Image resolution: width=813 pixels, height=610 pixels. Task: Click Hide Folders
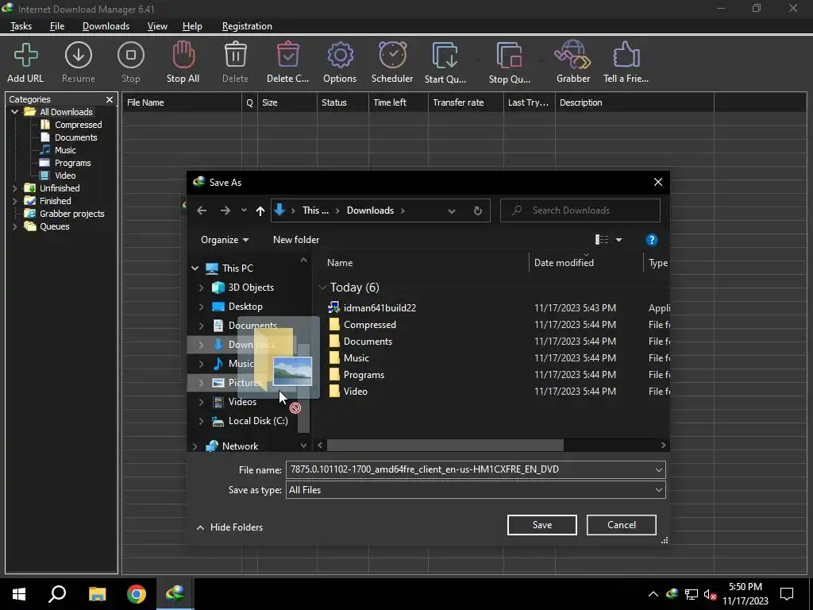coord(229,527)
